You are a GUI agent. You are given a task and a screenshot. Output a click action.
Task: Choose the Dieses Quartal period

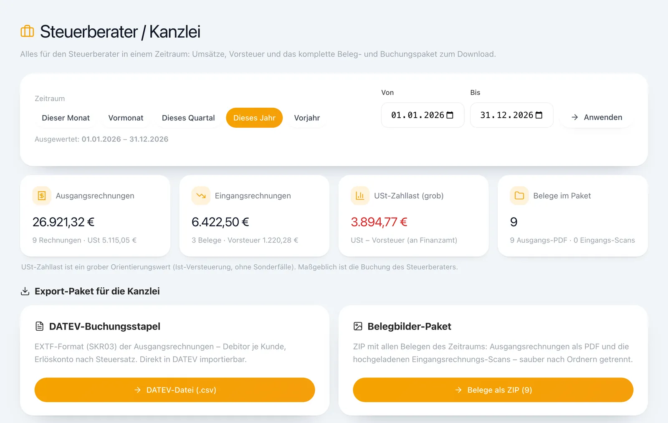pyautogui.click(x=188, y=118)
